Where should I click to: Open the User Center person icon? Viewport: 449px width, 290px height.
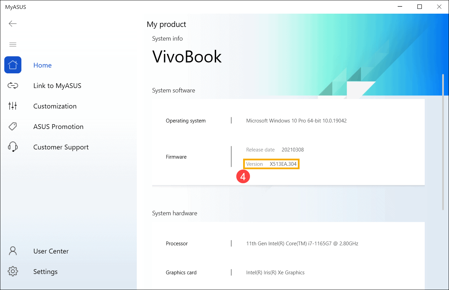13,251
